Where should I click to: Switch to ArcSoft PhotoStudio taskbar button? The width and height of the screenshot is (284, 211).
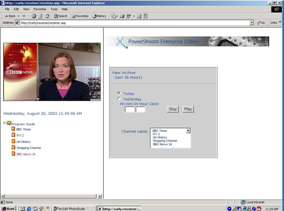coord(74,209)
